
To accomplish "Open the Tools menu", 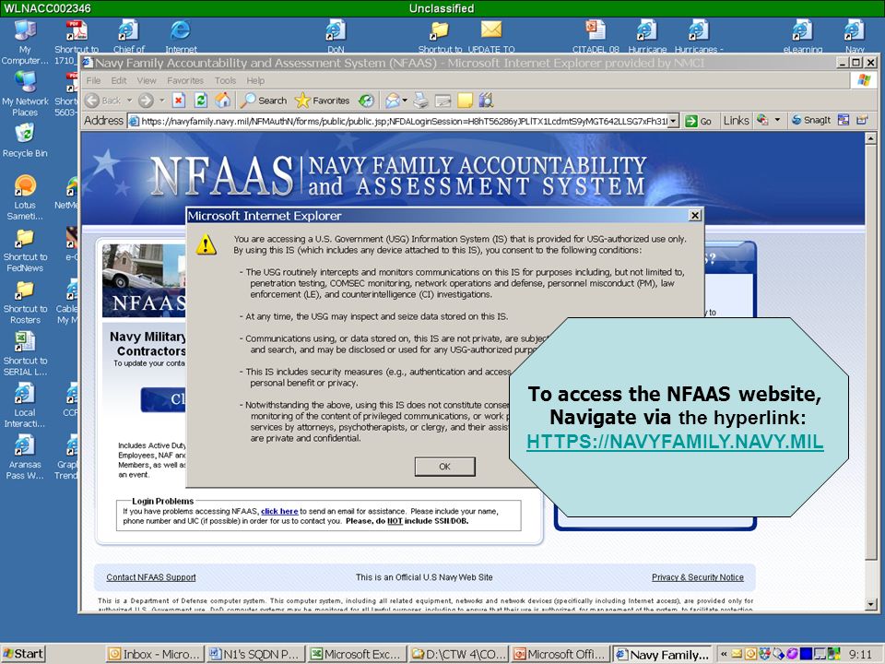I will (225, 80).
